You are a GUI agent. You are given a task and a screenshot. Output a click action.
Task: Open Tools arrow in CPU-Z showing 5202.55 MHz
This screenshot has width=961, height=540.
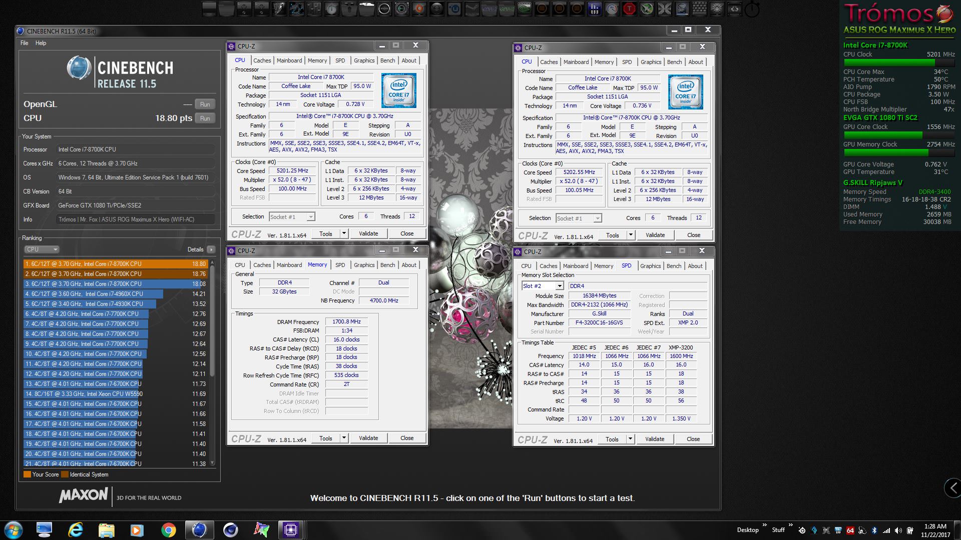click(631, 235)
